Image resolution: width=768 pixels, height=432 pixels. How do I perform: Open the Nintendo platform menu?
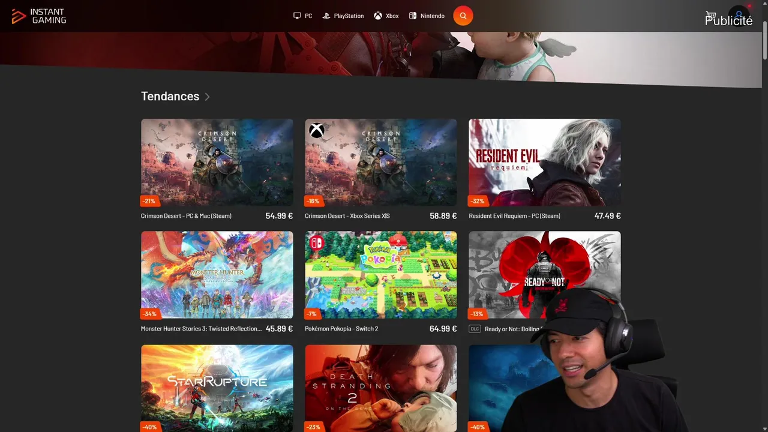point(427,16)
